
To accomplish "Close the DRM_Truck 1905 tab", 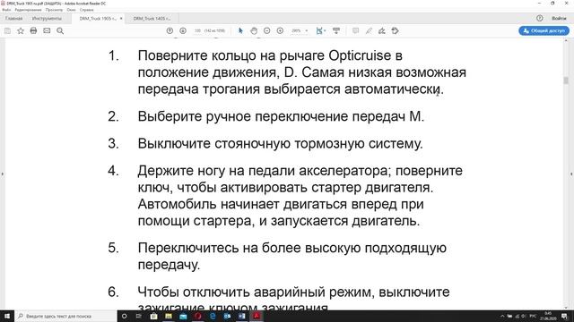I will 121,18.
